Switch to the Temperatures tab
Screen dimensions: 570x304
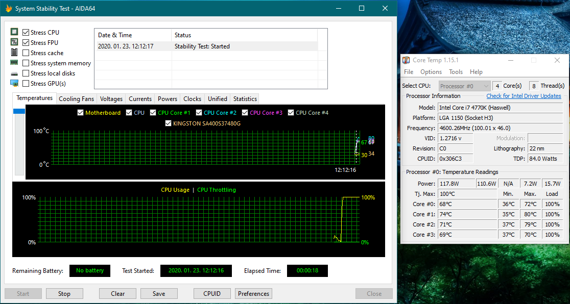point(35,98)
